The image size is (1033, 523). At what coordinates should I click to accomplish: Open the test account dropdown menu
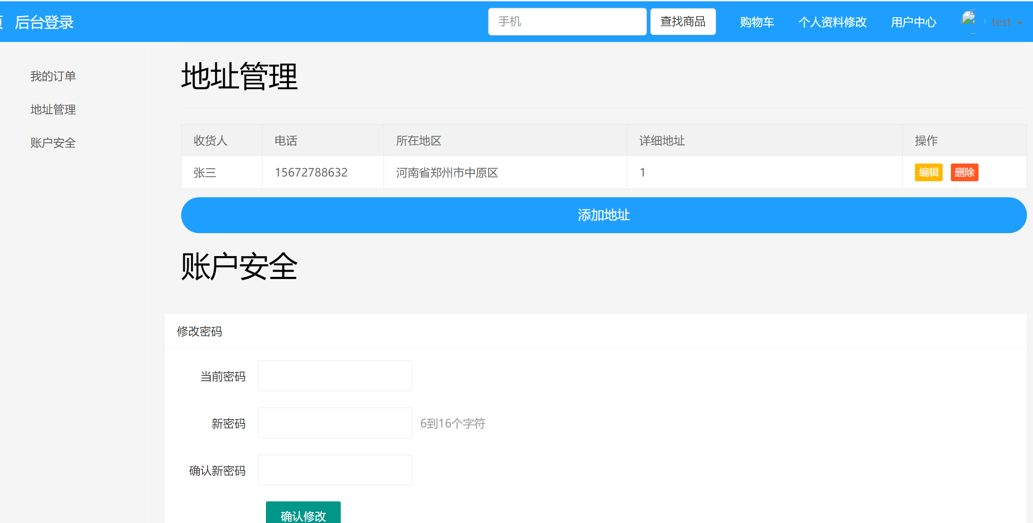tap(1006, 22)
